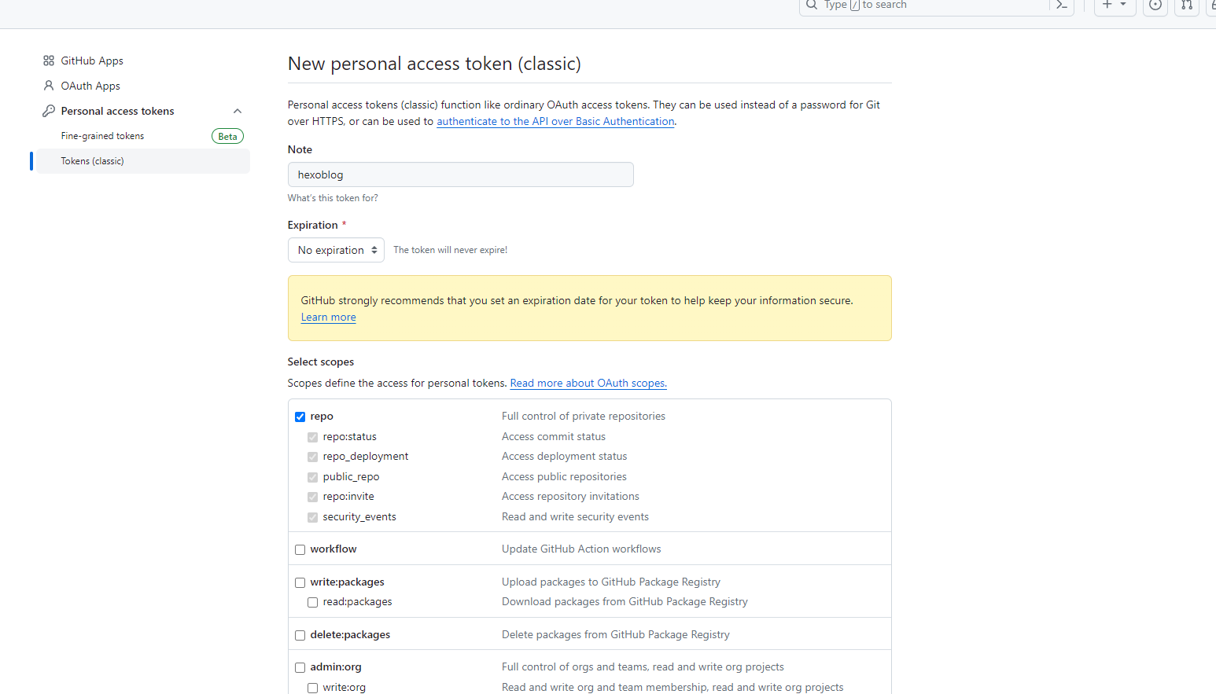Enable the workflow scope checkbox
1216x694 pixels.
300,549
